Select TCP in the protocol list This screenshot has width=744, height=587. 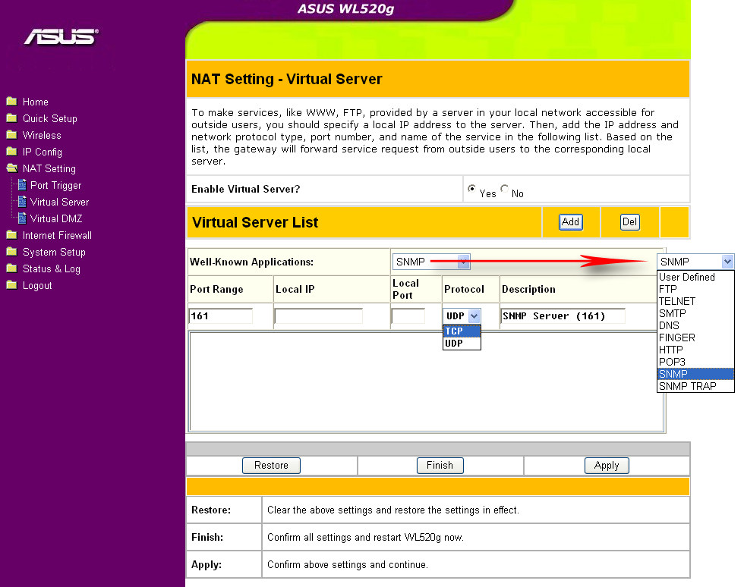click(462, 331)
